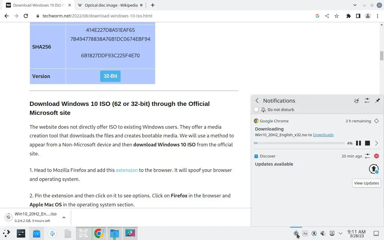Click the input method tray icon
Image resolution: width=384 pixels, height=240 pixels.
[x=332, y=233]
